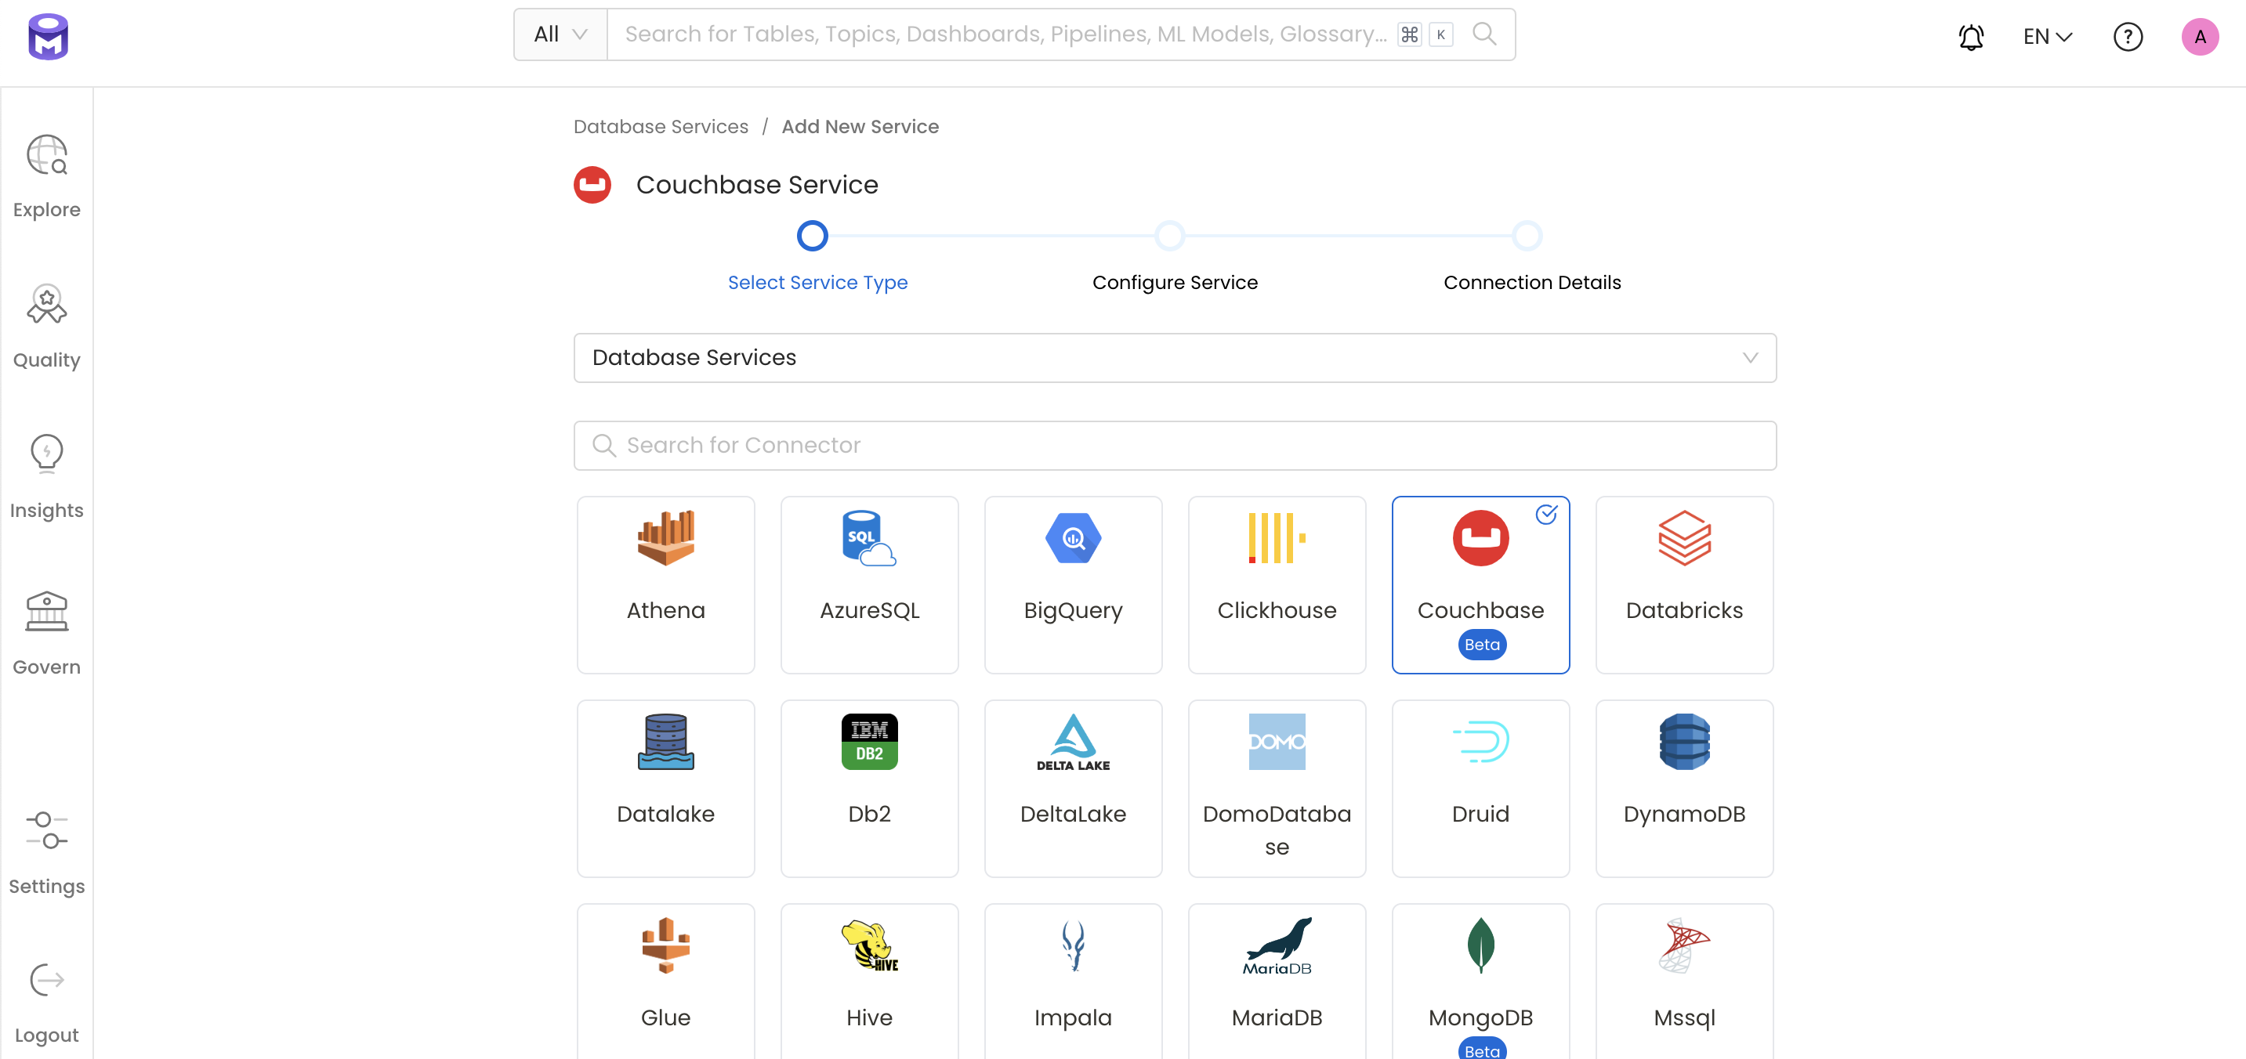Expand the Database Services category dropdown

[x=1174, y=357]
